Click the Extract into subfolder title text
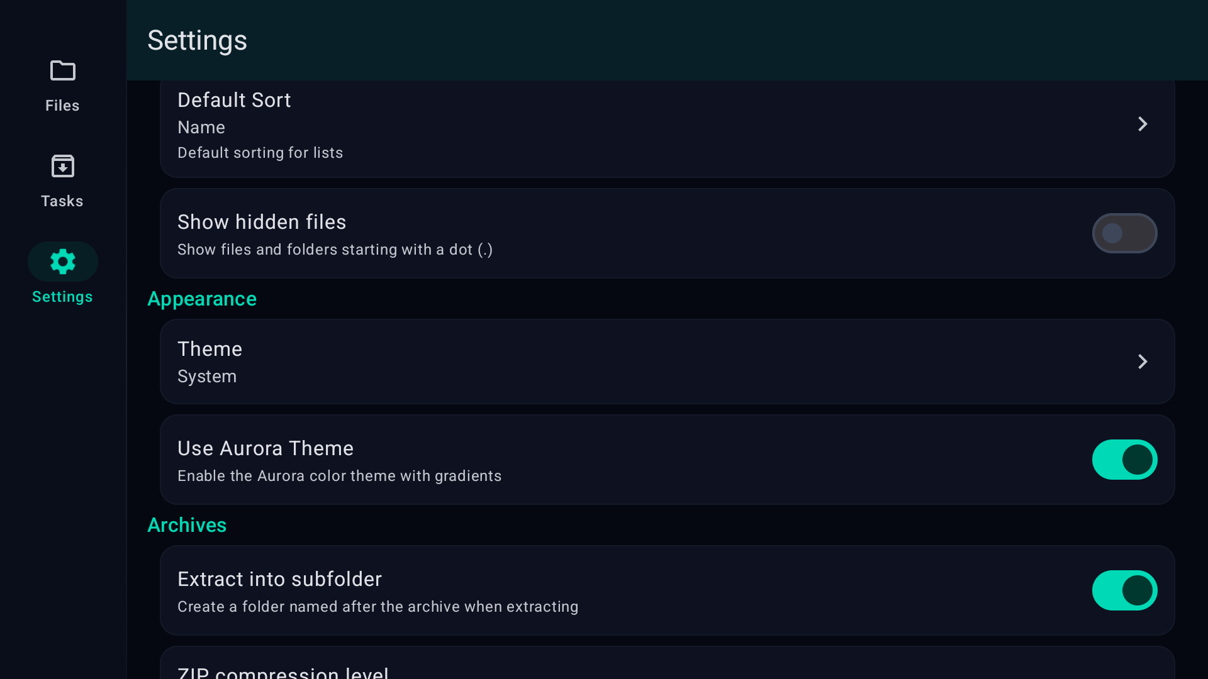This screenshot has width=1208, height=679. [279, 579]
